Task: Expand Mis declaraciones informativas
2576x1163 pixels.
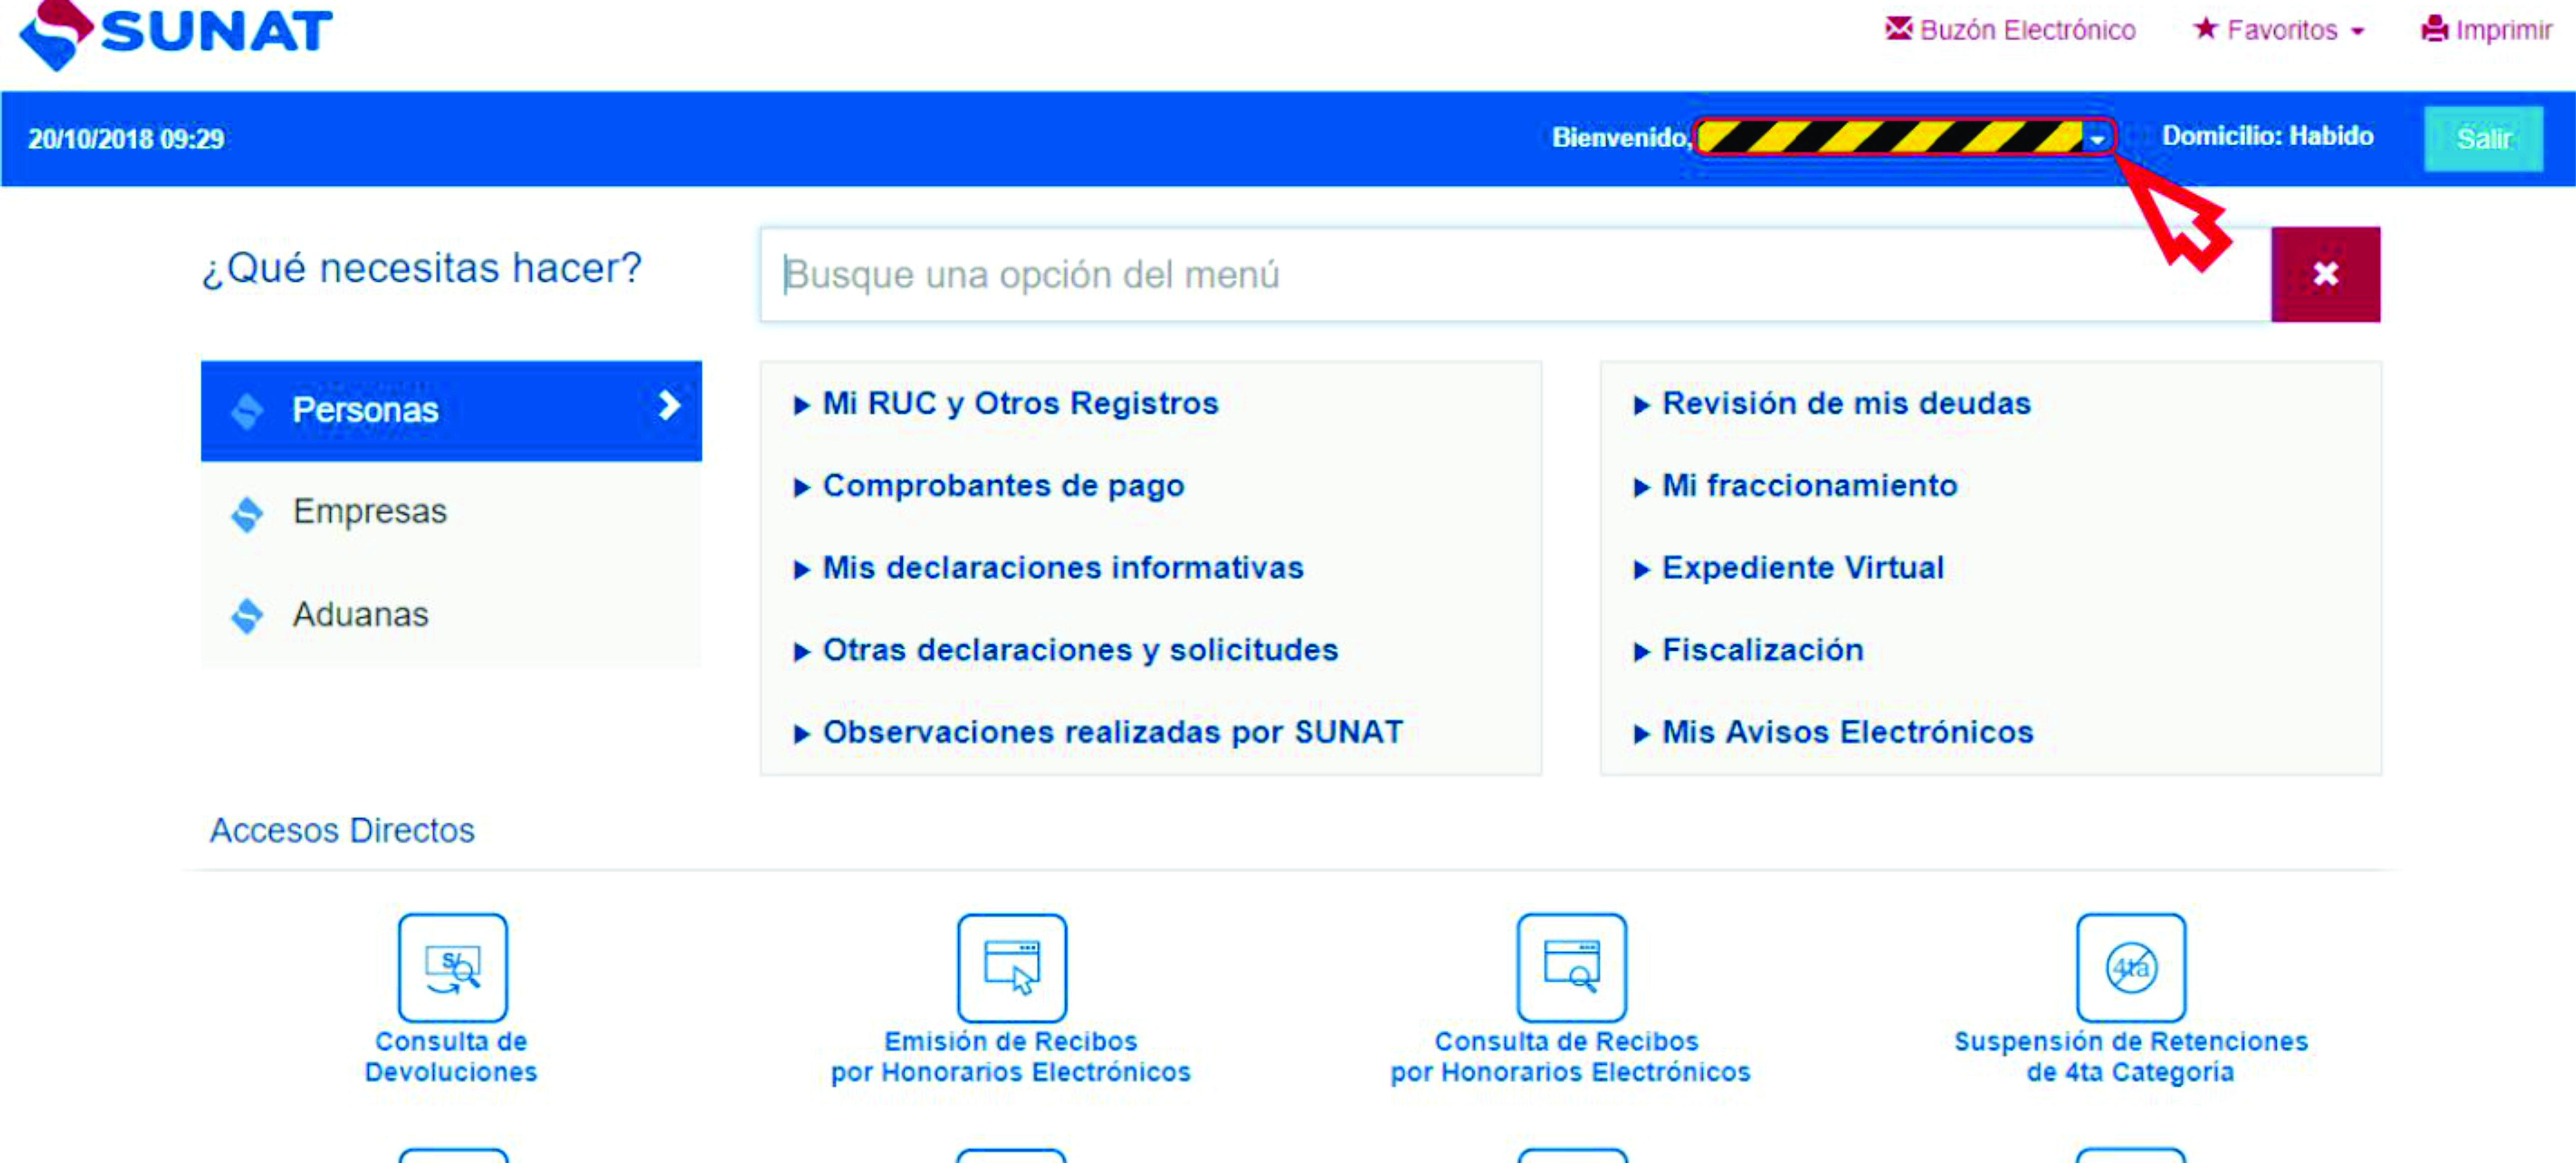Action: point(1049,567)
